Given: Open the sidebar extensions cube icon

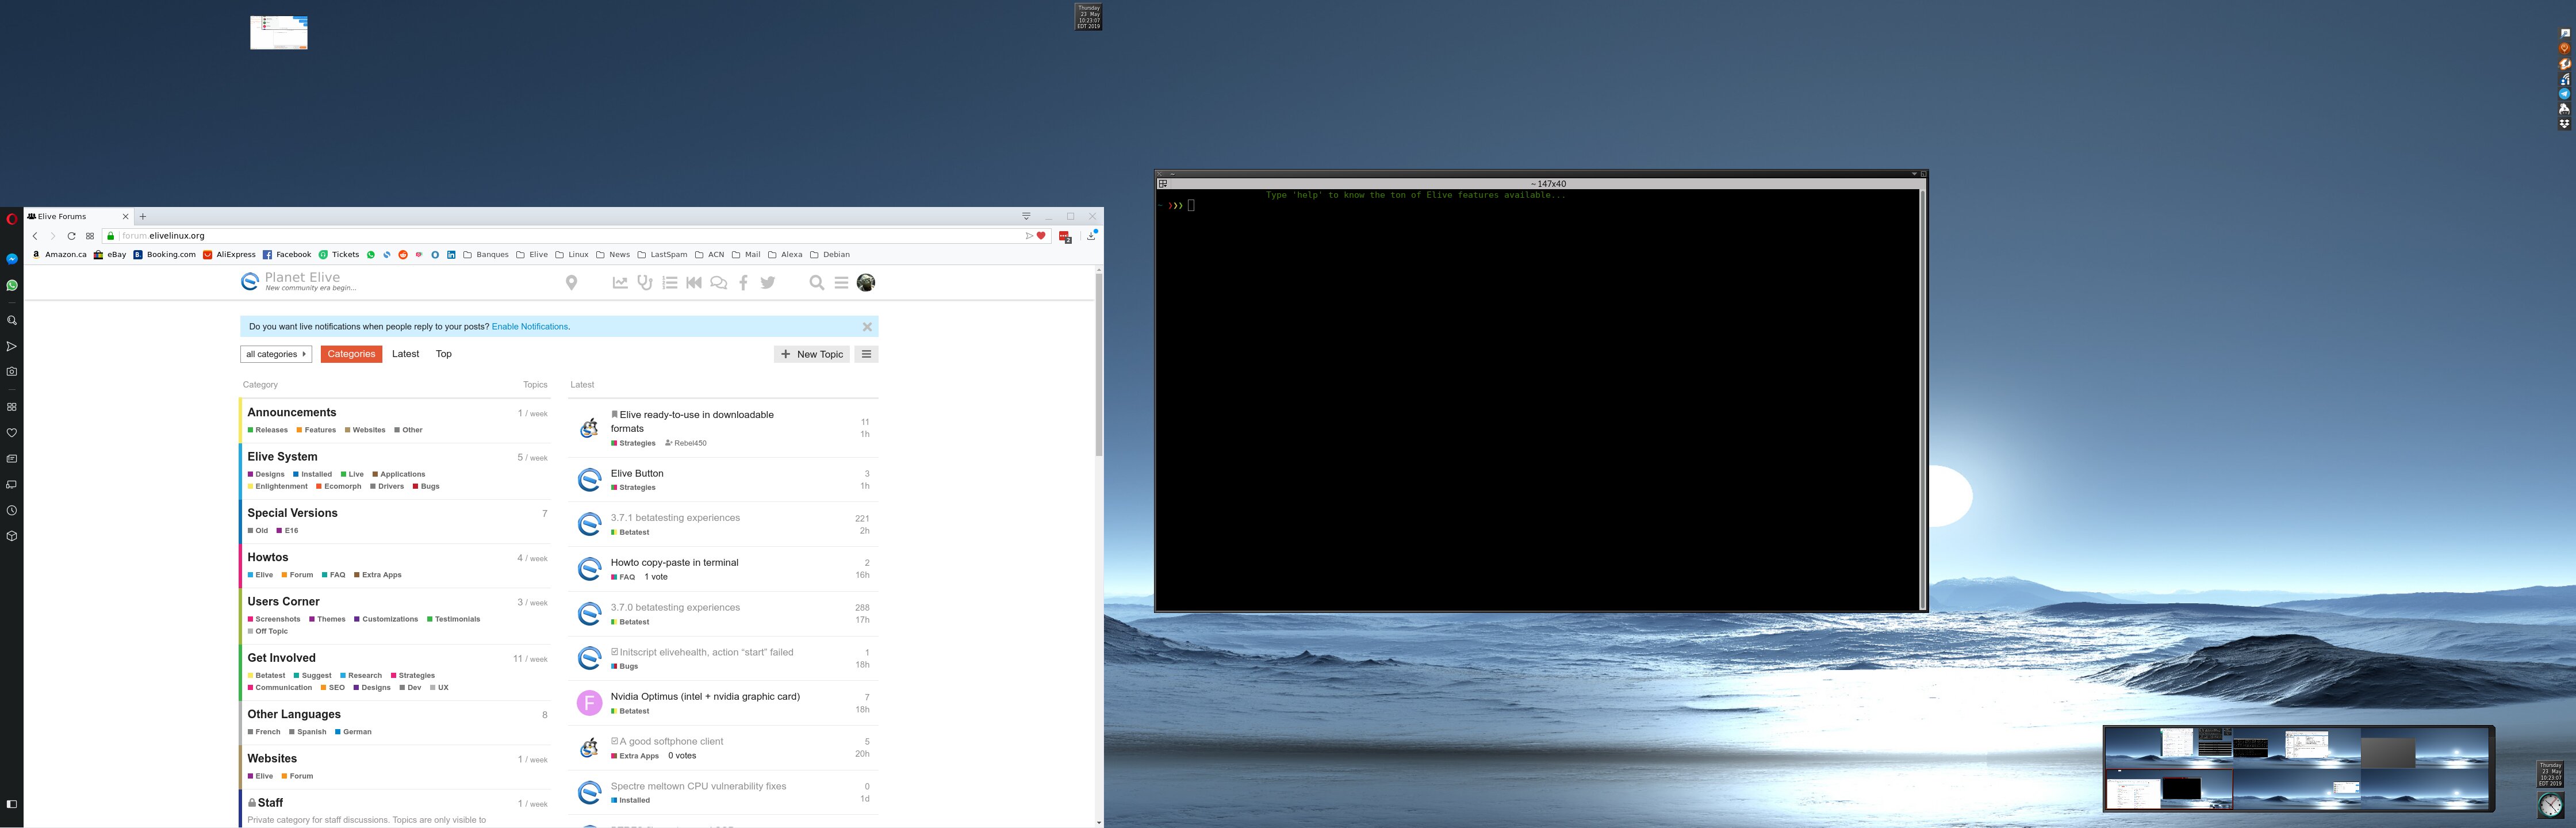Looking at the screenshot, I should point(12,536).
